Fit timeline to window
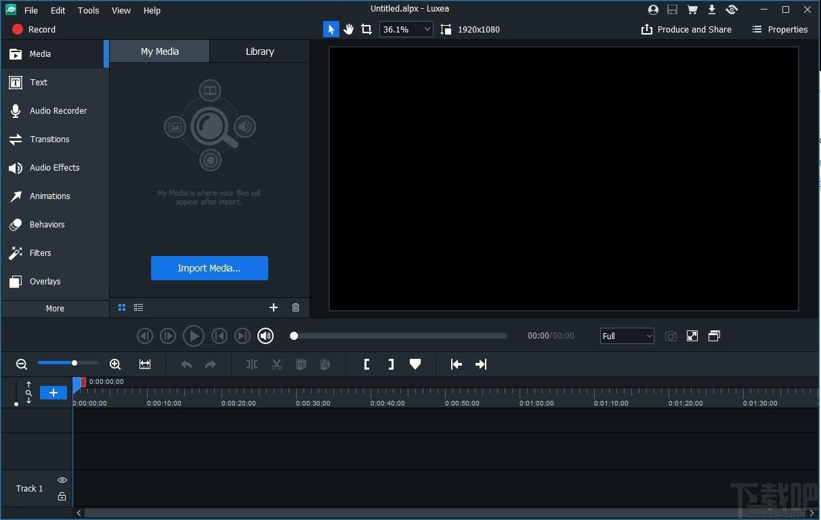The height and width of the screenshot is (520, 821). [x=145, y=364]
